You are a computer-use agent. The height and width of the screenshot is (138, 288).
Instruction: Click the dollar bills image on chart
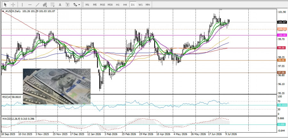57,87
